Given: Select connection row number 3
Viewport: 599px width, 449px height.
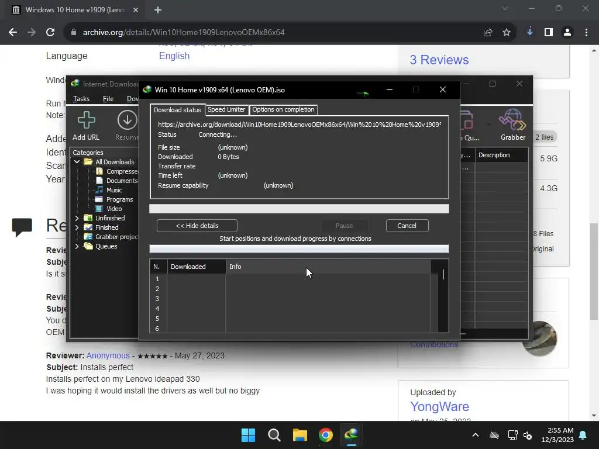Looking at the screenshot, I should pyautogui.click(x=290, y=299).
